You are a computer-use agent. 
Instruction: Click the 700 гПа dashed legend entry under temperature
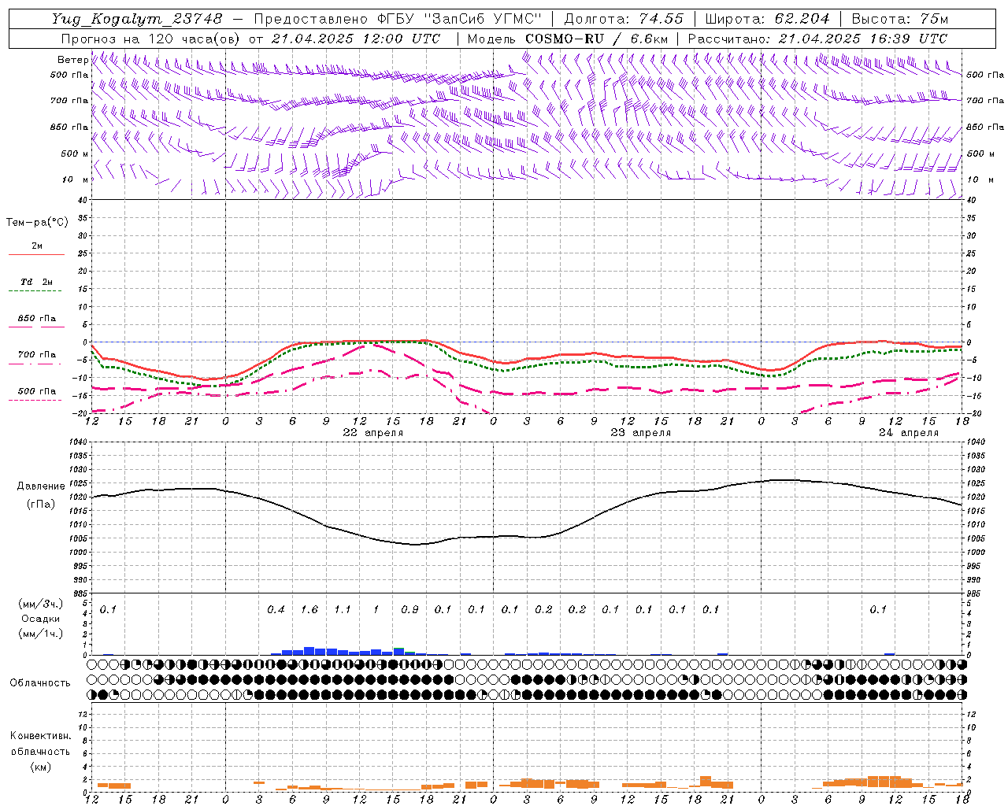pyautogui.click(x=36, y=355)
